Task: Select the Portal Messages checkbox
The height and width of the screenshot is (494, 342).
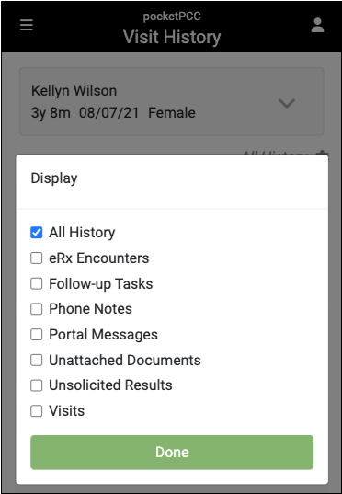Action: click(36, 335)
